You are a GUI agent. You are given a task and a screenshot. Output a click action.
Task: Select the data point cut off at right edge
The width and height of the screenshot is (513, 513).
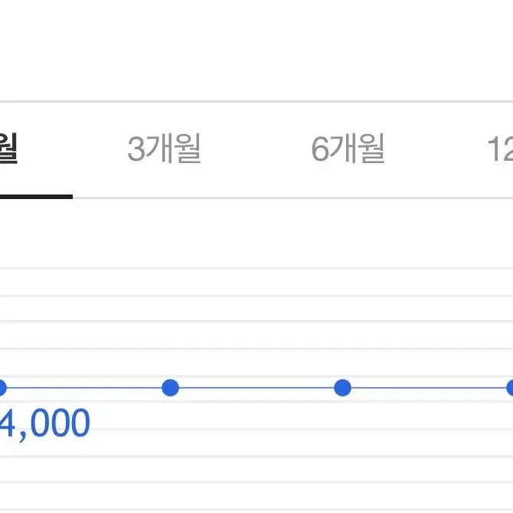coord(510,387)
